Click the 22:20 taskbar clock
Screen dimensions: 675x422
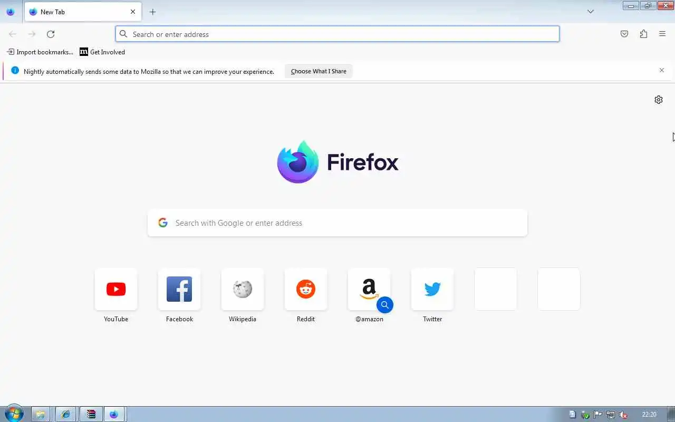(x=649, y=415)
